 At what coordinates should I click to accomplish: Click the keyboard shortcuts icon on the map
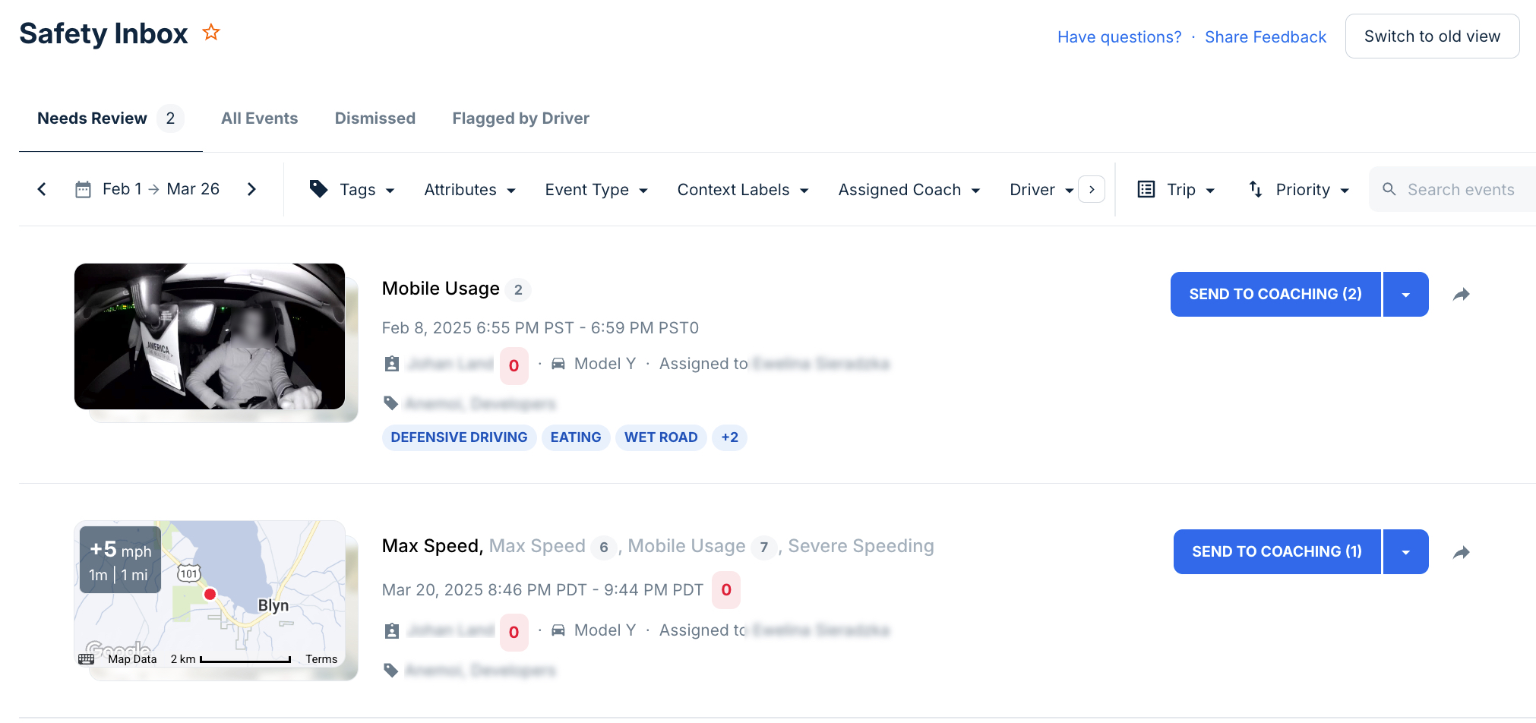click(x=87, y=659)
